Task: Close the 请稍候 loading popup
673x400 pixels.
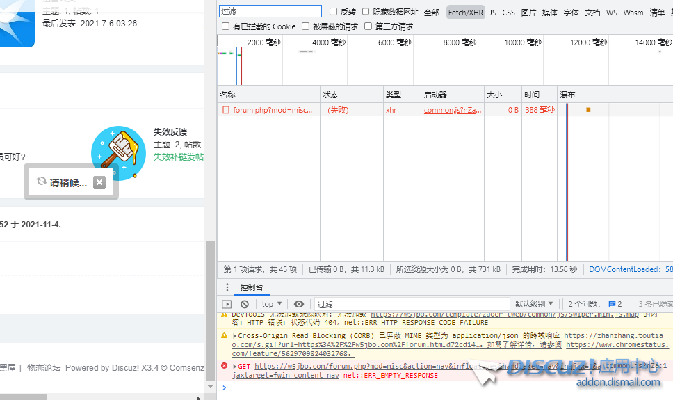Action: (99, 182)
